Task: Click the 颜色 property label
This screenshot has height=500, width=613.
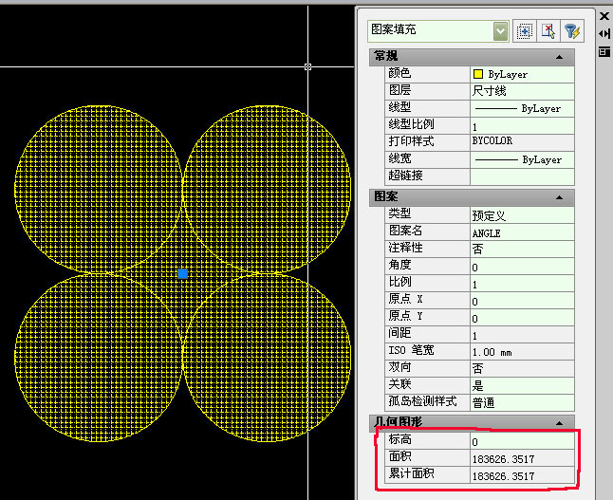Action: click(x=399, y=73)
